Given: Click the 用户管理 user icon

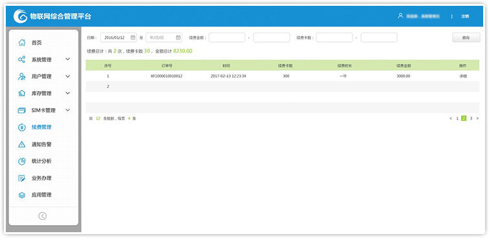Looking at the screenshot, I should tap(22, 76).
